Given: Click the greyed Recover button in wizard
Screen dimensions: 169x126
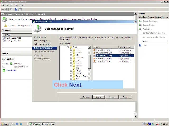Looking at the screenshot, I should point(112,97).
